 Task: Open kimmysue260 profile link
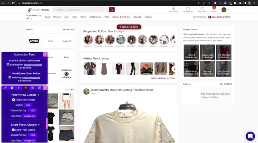pyautogui.click(x=100, y=90)
